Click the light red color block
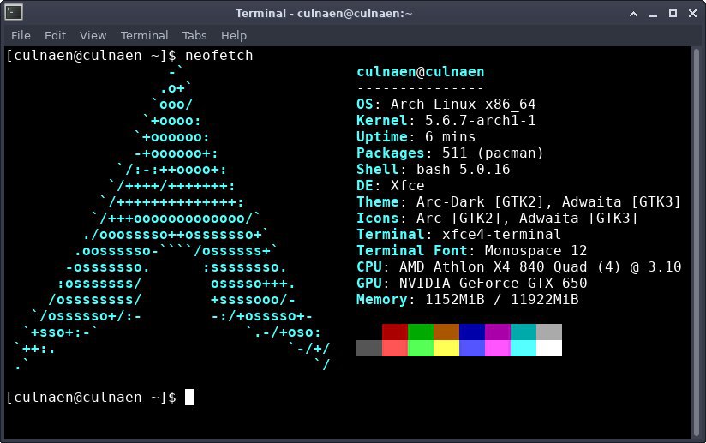The width and height of the screenshot is (706, 443). pos(395,348)
